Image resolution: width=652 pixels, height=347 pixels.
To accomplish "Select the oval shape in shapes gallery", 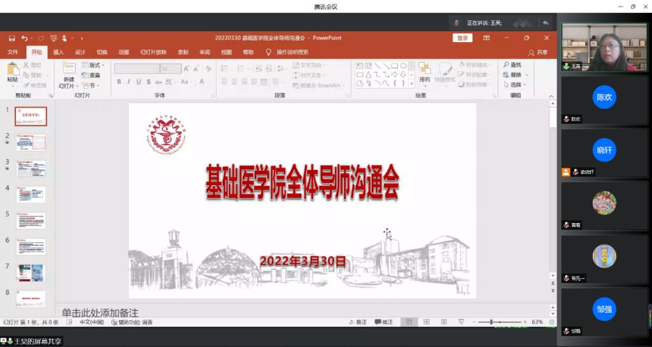I will 403,66.
